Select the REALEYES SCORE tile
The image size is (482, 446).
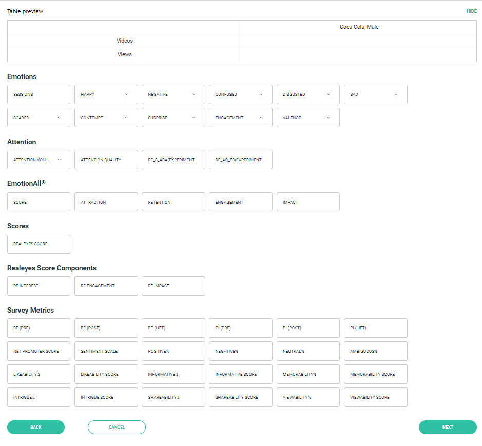click(x=38, y=244)
